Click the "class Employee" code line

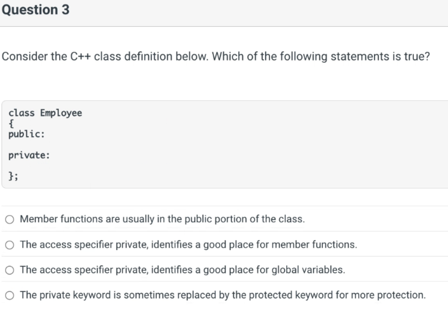tap(45, 113)
